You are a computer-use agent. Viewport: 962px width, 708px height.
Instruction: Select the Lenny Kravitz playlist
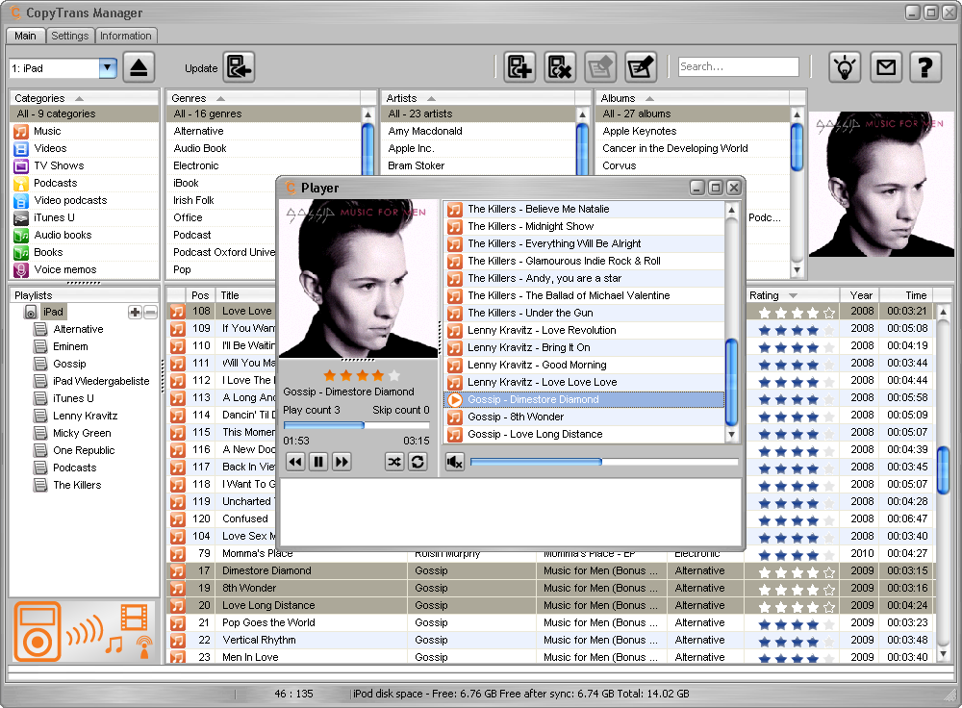point(86,416)
